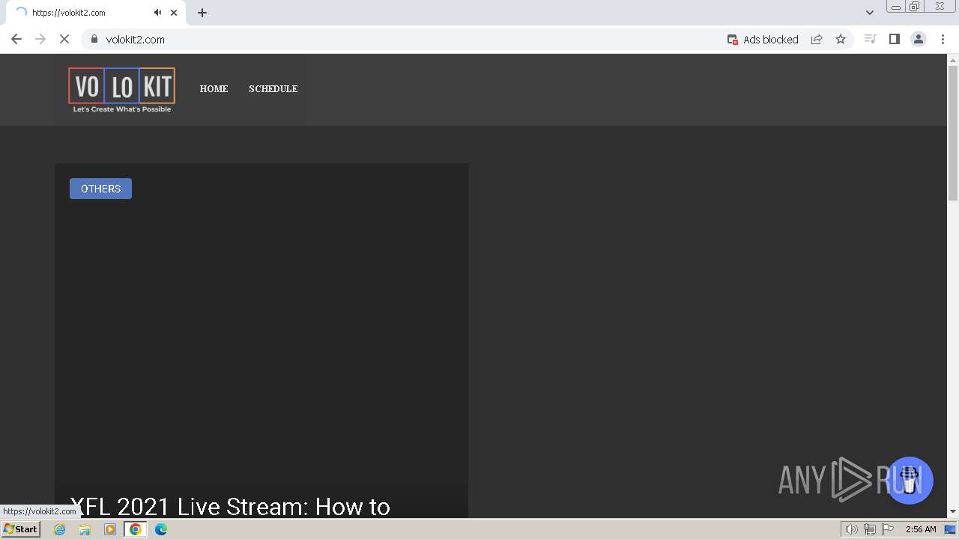
Task: Bookmark this page with star
Action: coord(841,40)
